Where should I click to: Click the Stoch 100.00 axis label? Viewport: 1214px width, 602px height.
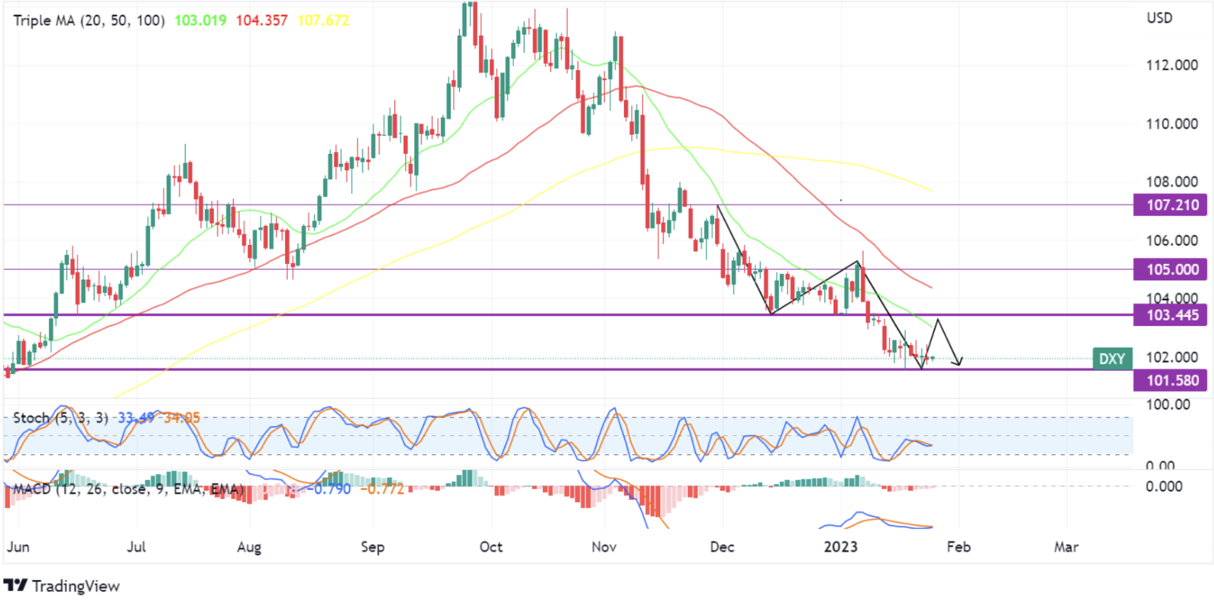[1168, 404]
